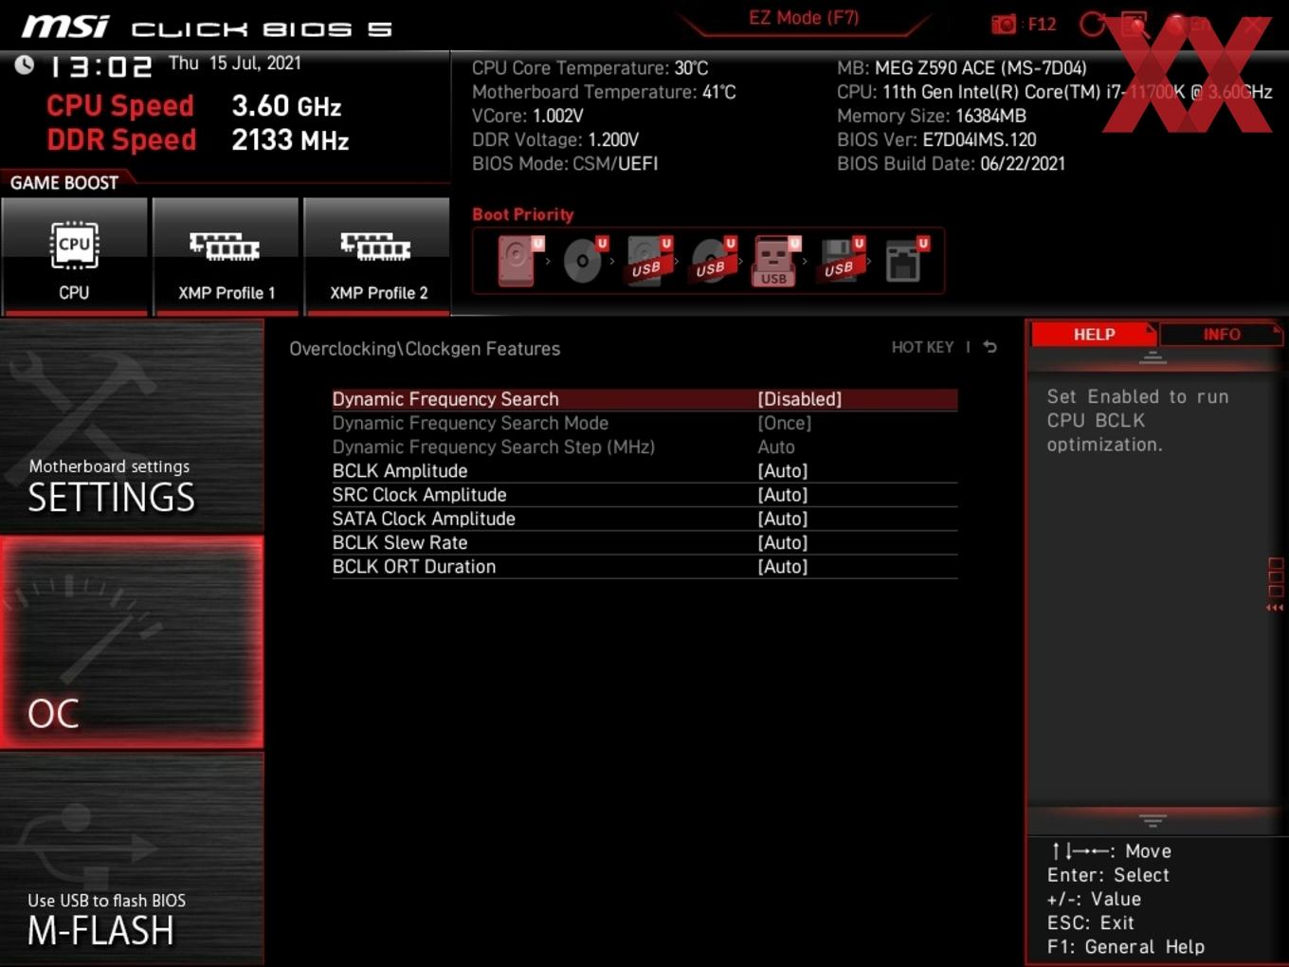The height and width of the screenshot is (967, 1289).
Task: Click the 13:02 system time
Action: click(100, 66)
